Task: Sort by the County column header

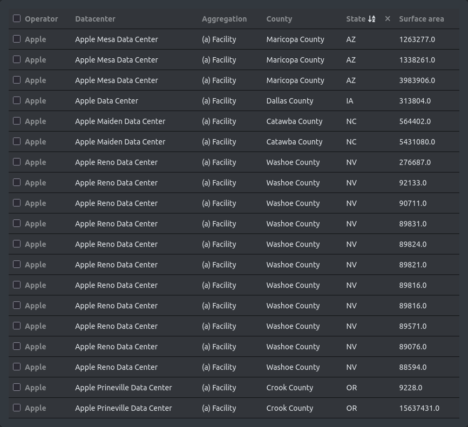Action: tap(279, 19)
